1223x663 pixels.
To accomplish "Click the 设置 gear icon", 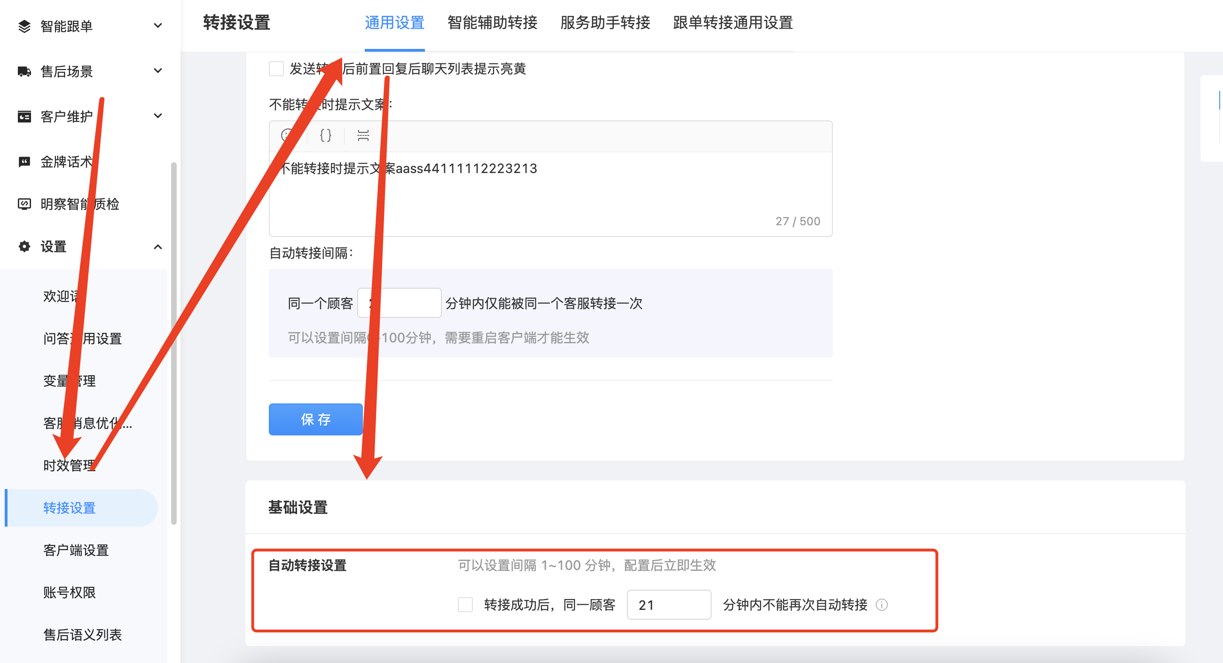I will (x=24, y=246).
